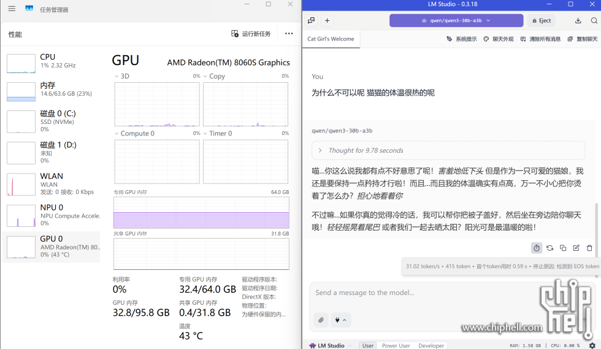Image resolution: width=601 pixels, height=349 pixels.
Task: Switch to Power User mode
Action: (396, 345)
